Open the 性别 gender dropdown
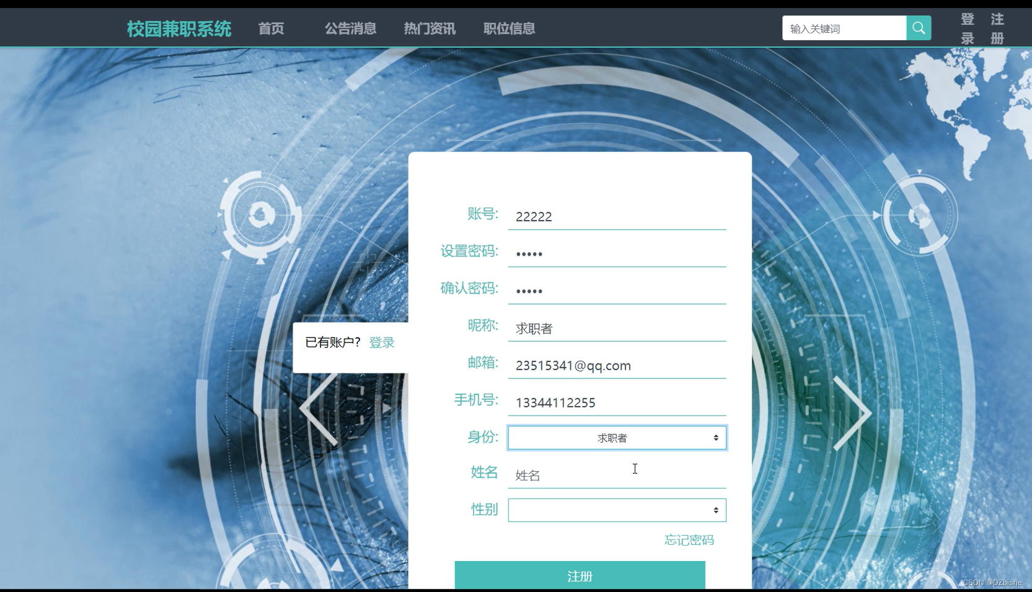The image size is (1032, 592). 617,510
